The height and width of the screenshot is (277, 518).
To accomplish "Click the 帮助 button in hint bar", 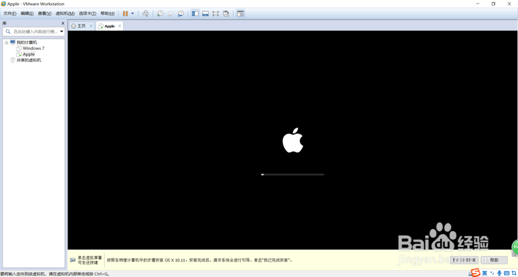I will pyautogui.click(x=494, y=260).
